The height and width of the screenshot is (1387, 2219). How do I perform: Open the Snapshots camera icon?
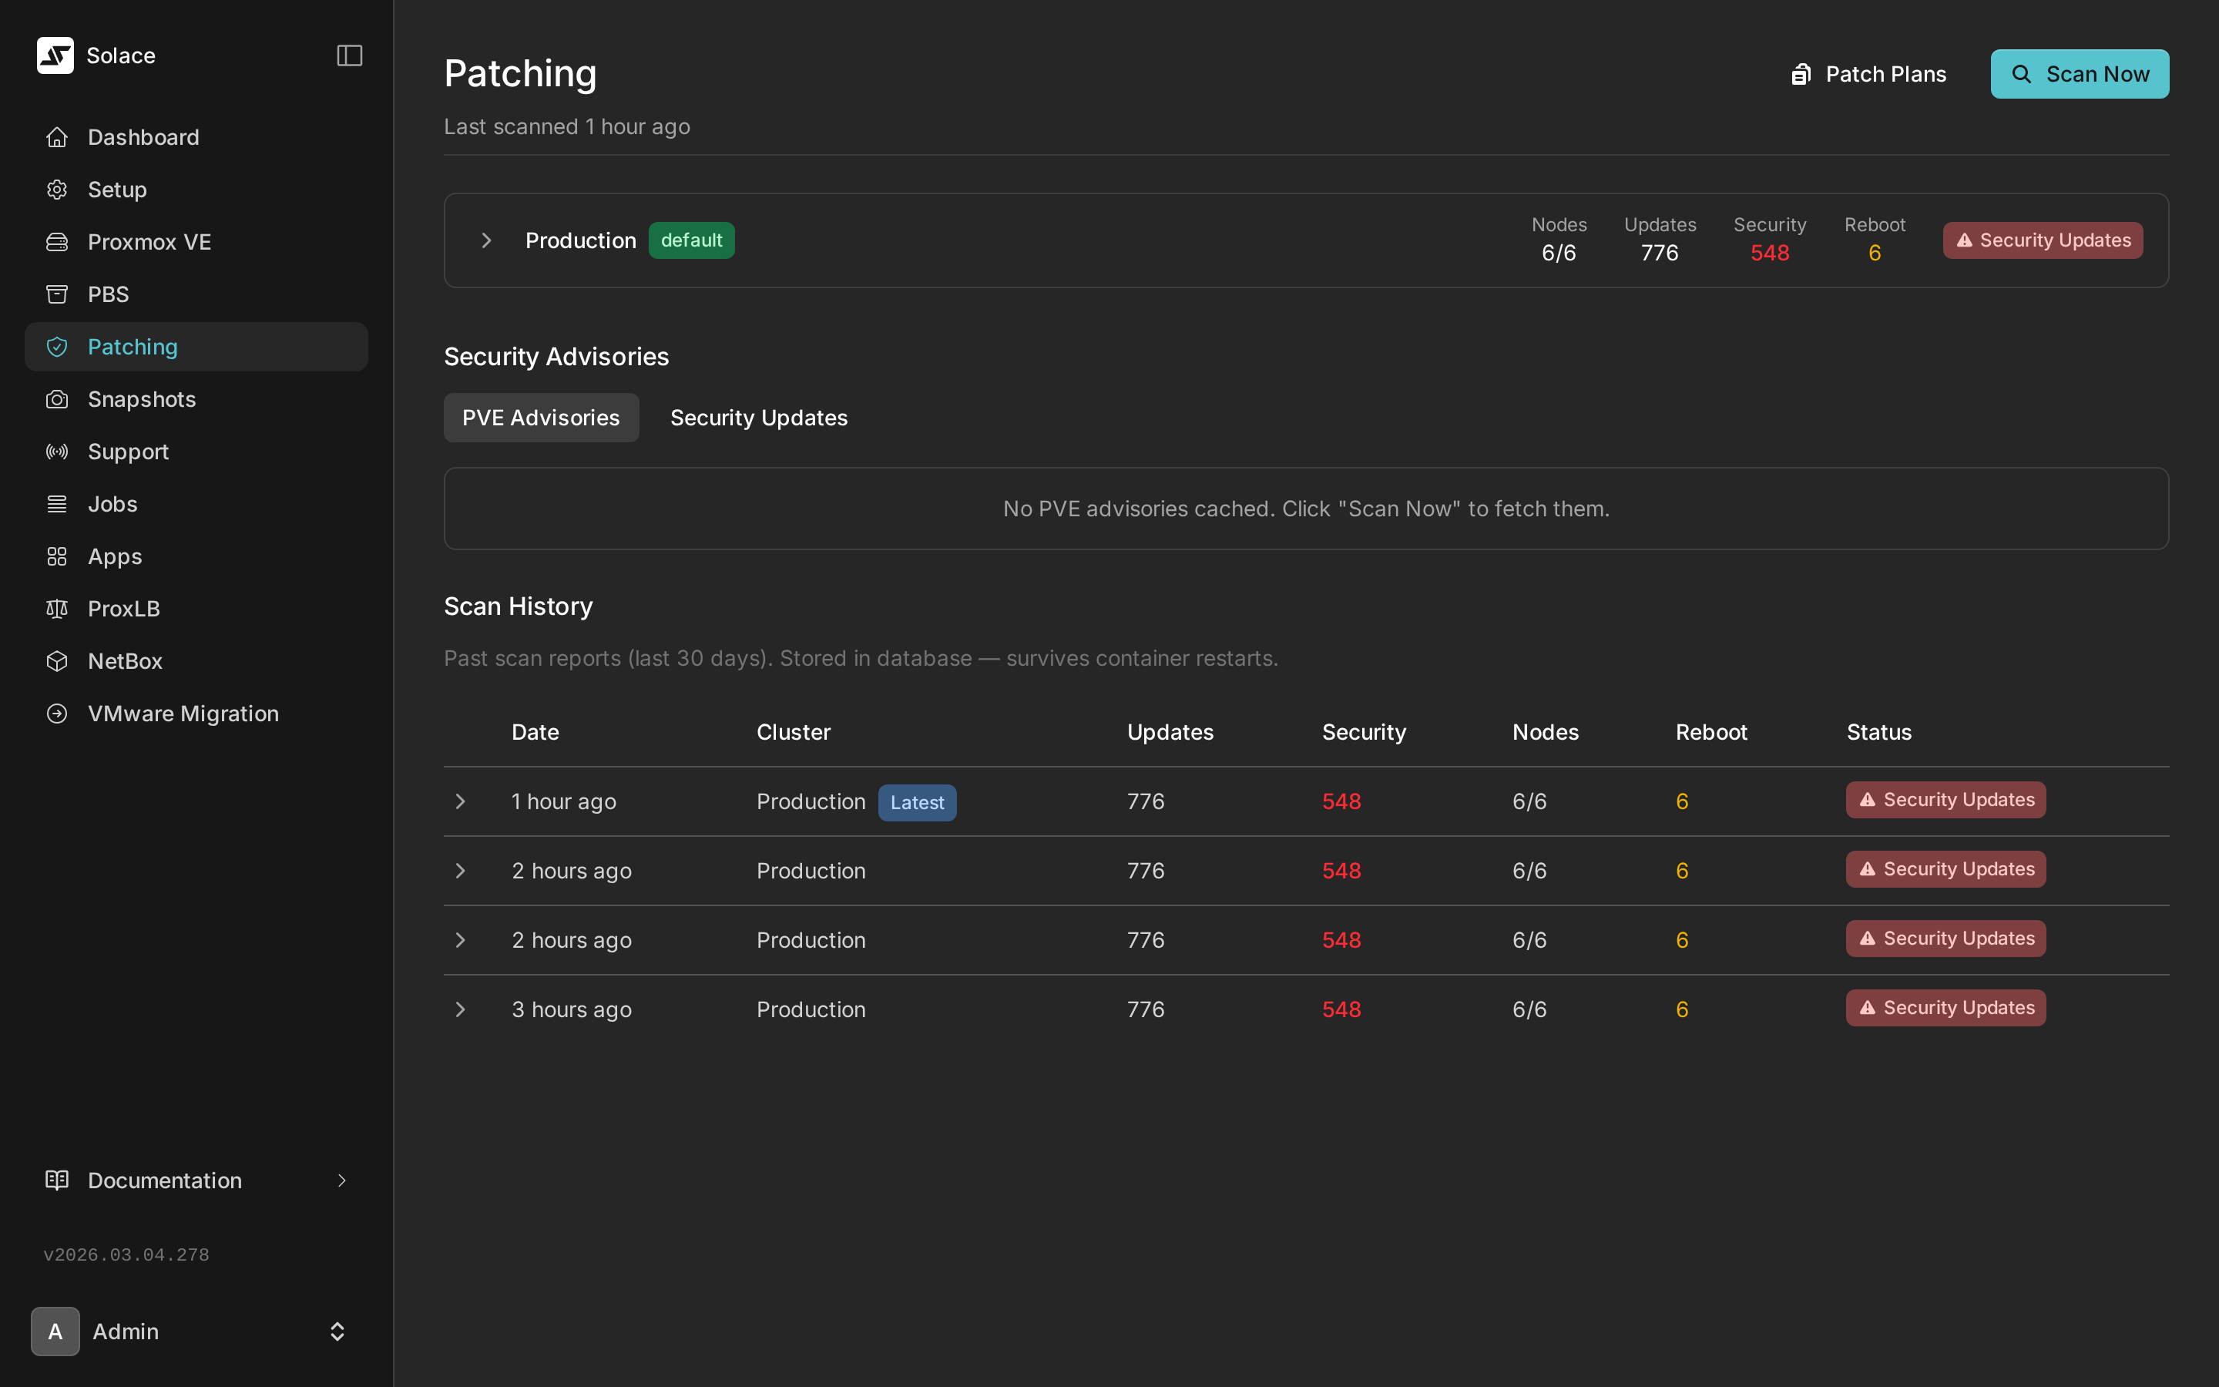(56, 398)
